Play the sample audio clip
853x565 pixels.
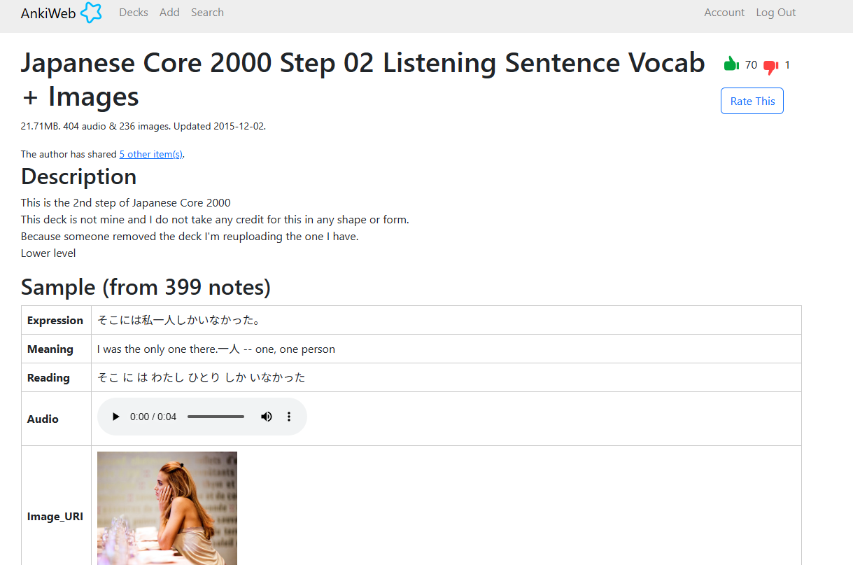click(116, 417)
